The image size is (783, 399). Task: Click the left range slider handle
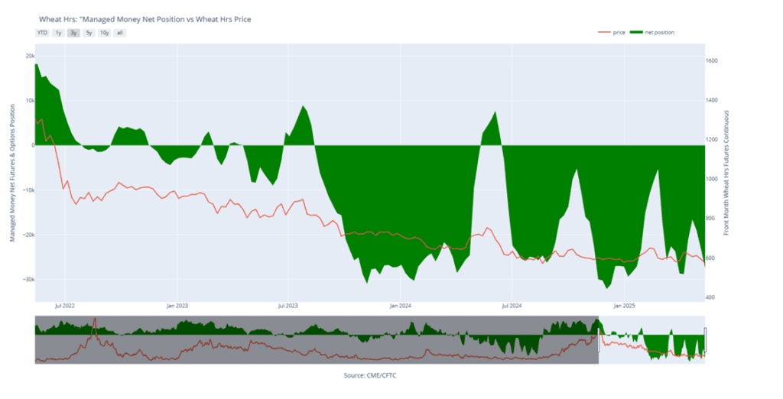click(599, 339)
